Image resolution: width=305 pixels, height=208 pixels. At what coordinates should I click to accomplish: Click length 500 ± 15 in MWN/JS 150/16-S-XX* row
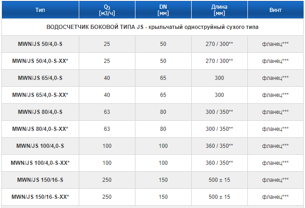[219, 197]
